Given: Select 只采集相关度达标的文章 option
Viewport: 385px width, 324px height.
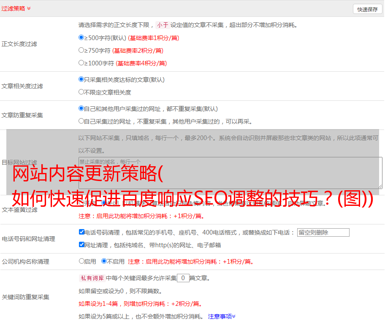Looking at the screenshot, I should (x=81, y=79).
